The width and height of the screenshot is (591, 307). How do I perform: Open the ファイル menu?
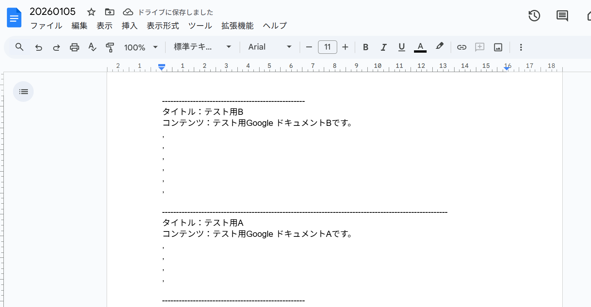point(46,26)
